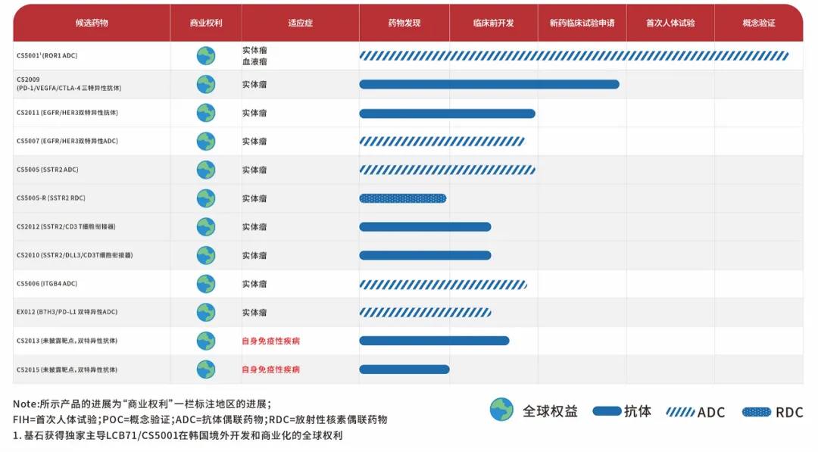Click the dotted progress bar for CS5005-R

pyautogui.click(x=402, y=198)
